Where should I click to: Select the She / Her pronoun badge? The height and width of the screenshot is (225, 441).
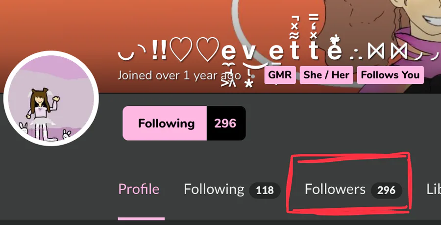[x=326, y=75]
